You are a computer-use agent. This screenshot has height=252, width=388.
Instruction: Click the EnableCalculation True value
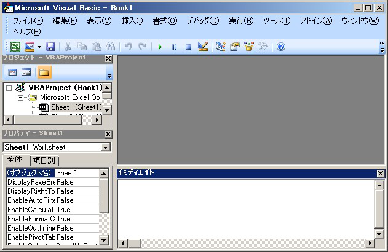click(77, 210)
